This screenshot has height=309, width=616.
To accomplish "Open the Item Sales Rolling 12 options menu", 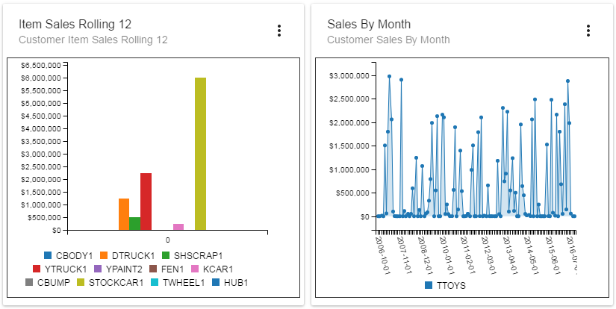I will click(279, 31).
